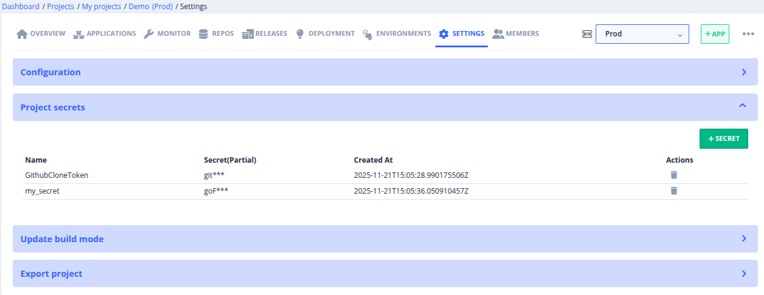Expand the Export project section
The width and height of the screenshot is (764, 295).
385,274
